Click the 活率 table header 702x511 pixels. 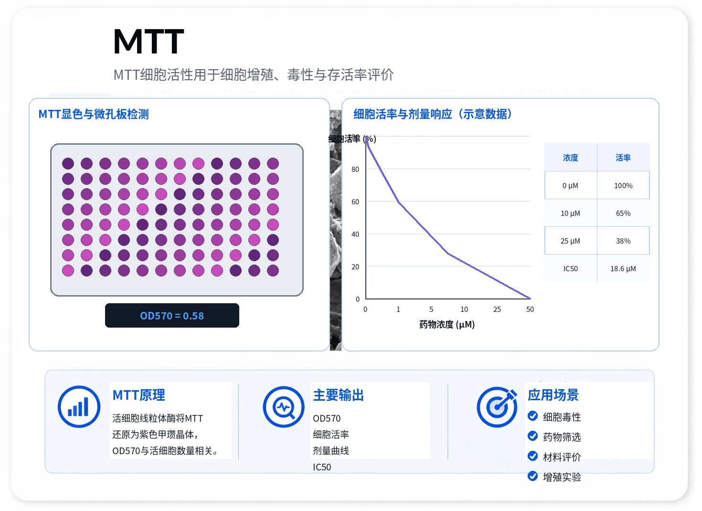pos(623,158)
